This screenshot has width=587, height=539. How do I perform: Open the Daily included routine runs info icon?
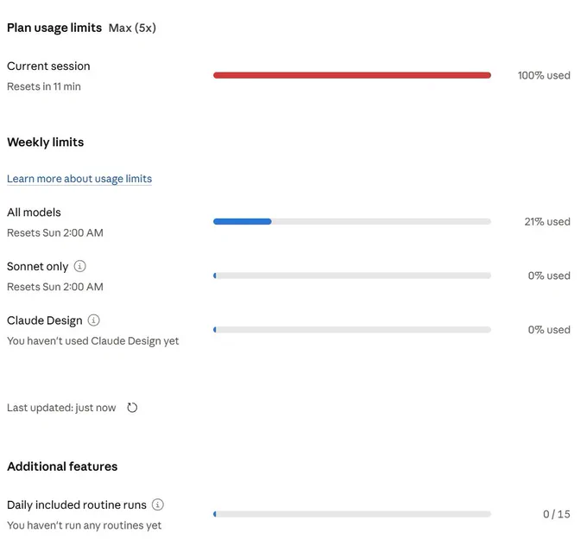158,504
